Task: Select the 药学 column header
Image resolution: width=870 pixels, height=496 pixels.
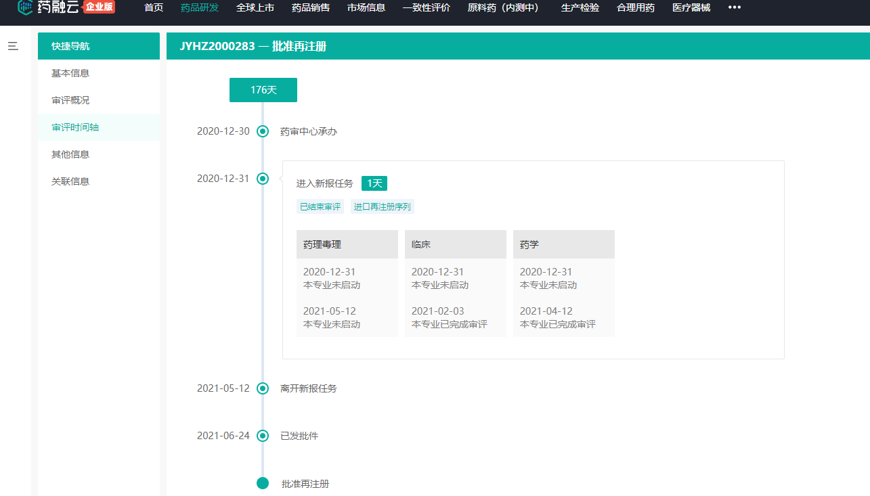Action: [x=564, y=244]
